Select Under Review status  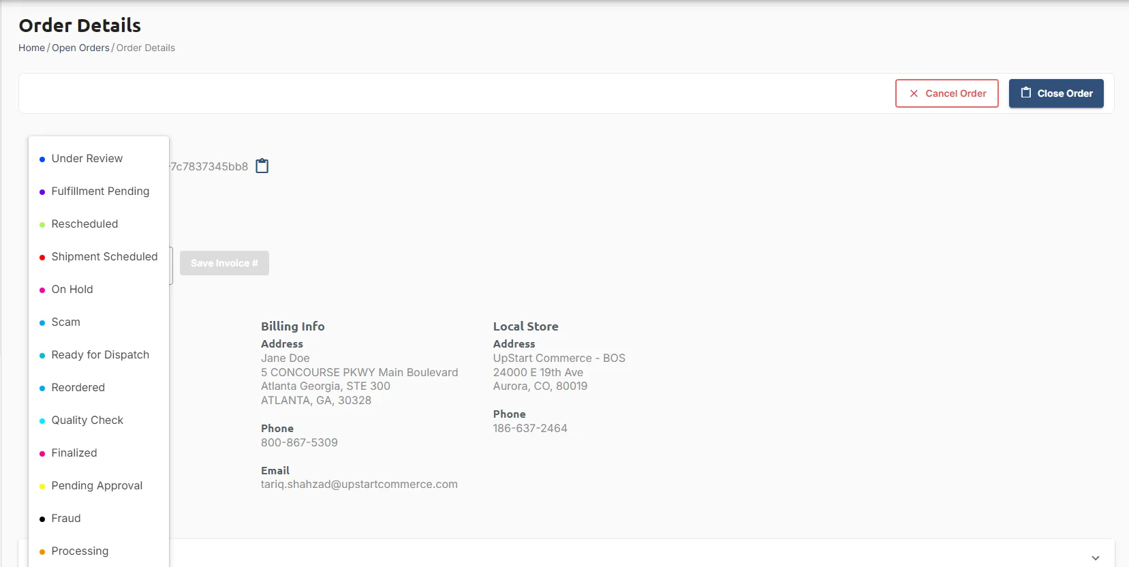pos(99,159)
